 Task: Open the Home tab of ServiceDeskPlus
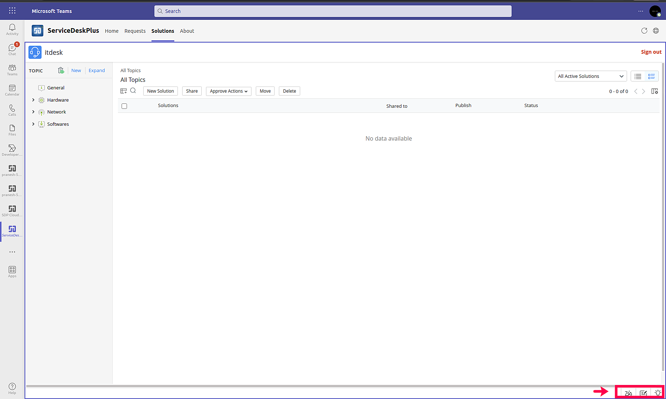pyautogui.click(x=111, y=31)
